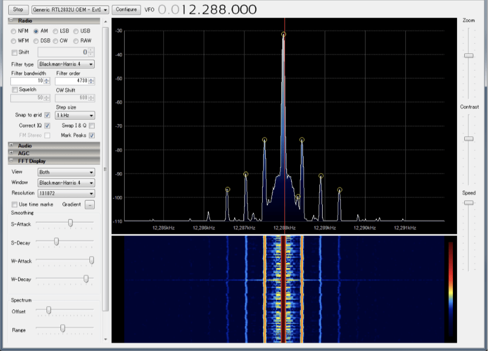Open the Step size dropdown

click(x=74, y=115)
